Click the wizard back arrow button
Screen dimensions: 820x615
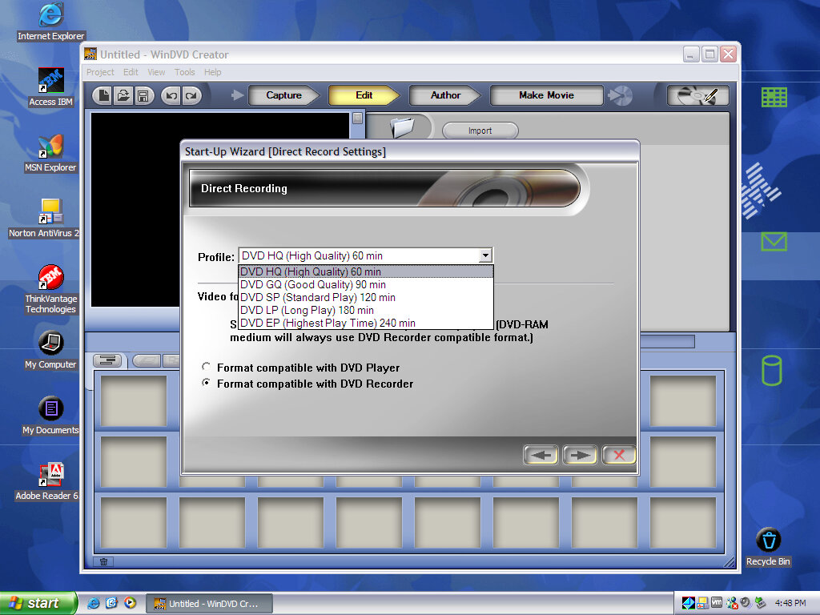point(541,455)
